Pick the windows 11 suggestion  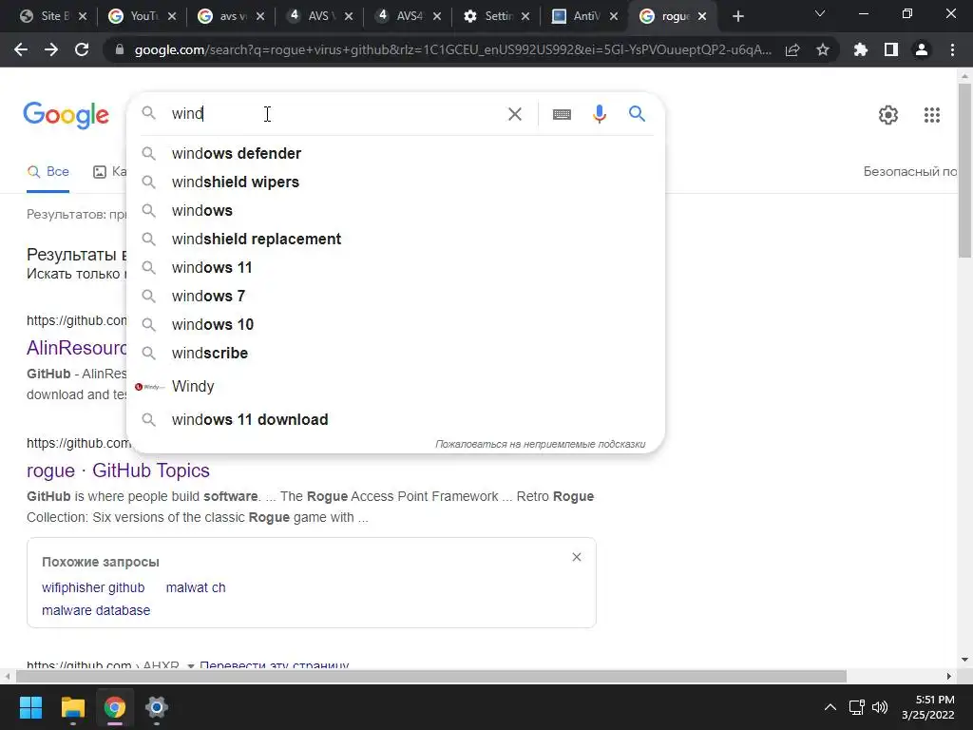pyautogui.click(x=395, y=267)
